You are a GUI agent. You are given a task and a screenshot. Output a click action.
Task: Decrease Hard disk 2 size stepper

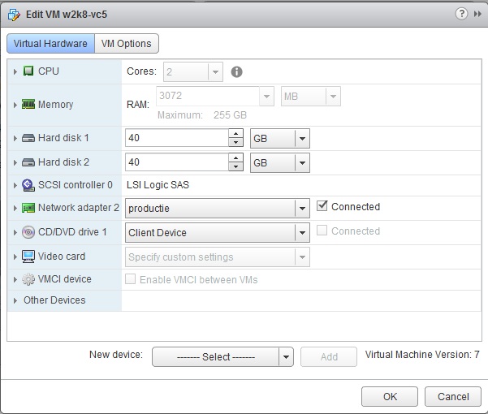[x=235, y=166]
